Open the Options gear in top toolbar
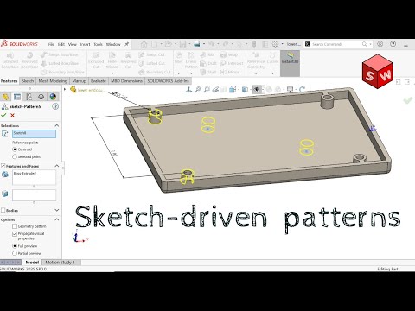This screenshot has width=415, height=311. click(275, 44)
